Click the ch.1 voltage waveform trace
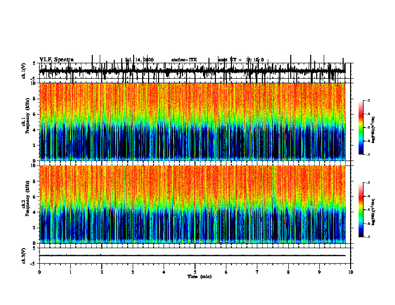This screenshot has width=395, height=305. pyautogui.click(x=193, y=71)
